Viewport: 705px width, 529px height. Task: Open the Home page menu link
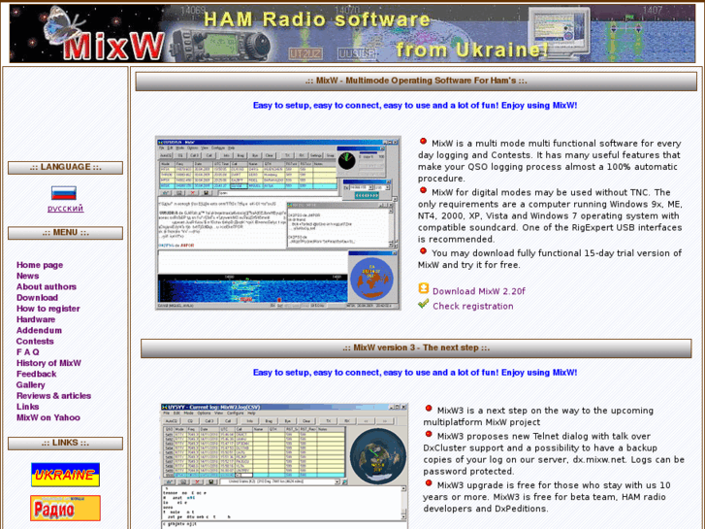pos(40,265)
